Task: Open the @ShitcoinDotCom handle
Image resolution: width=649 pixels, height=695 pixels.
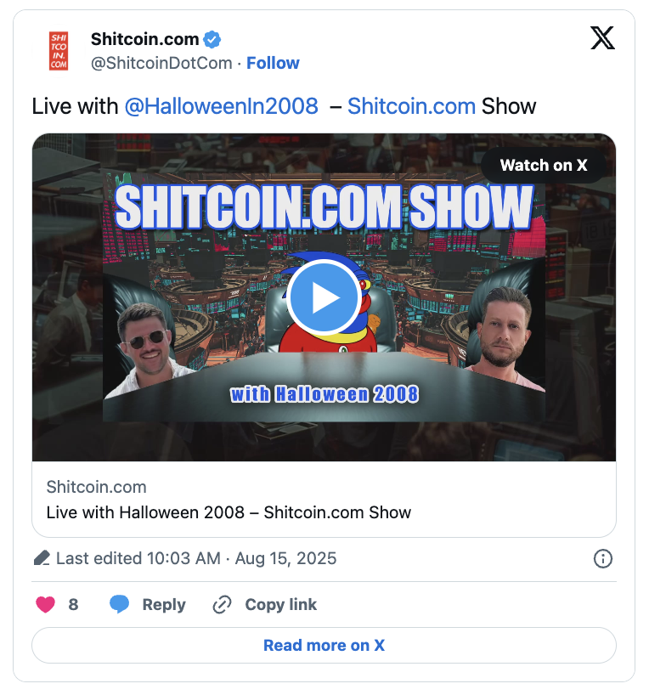Action: [161, 63]
